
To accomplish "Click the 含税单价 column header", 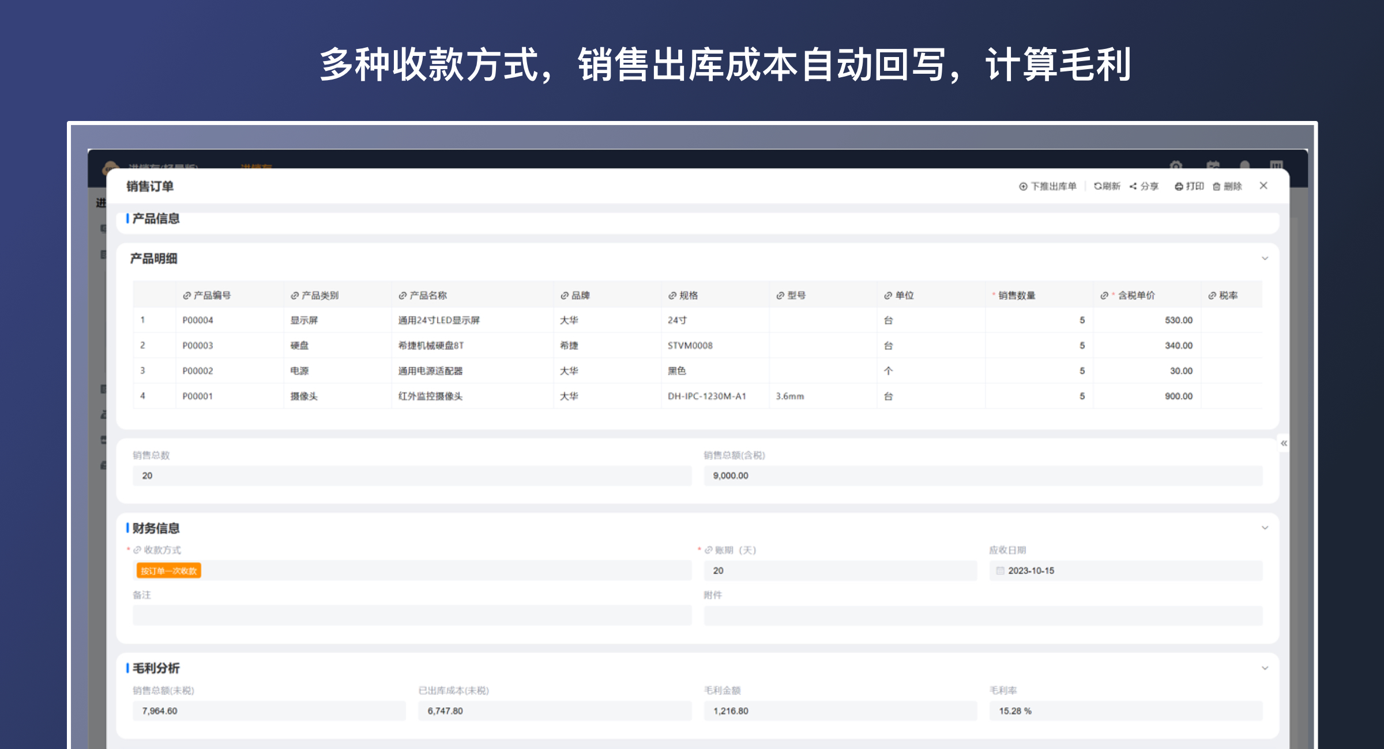I will coord(1136,296).
